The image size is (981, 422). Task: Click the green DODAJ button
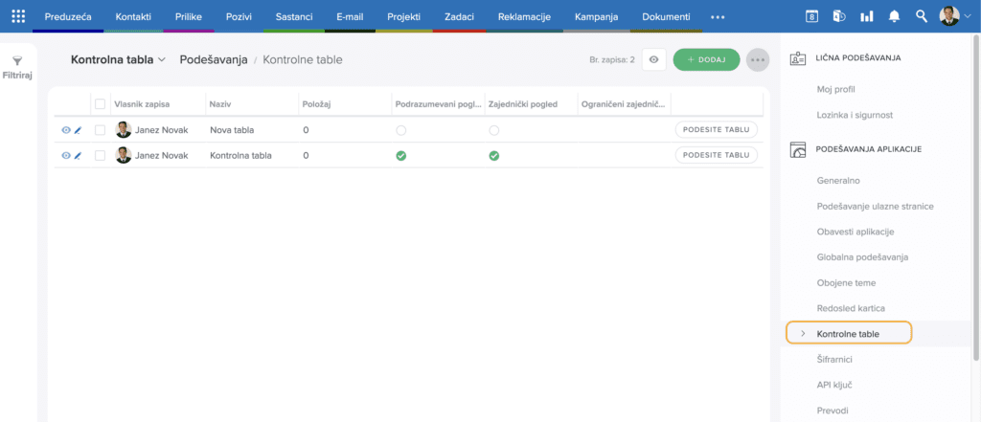tap(706, 59)
